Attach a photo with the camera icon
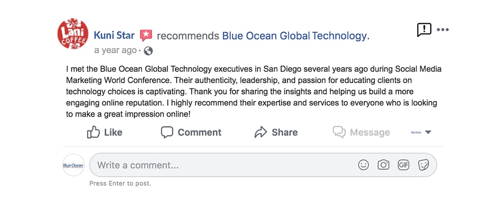The height and width of the screenshot is (198, 504). click(384, 165)
